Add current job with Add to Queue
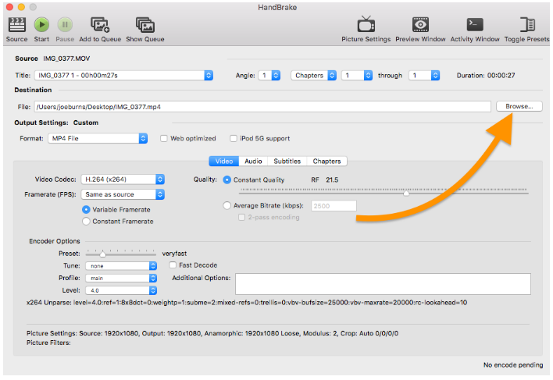Viewport: 553px width, 380px height. [x=100, y=25]
